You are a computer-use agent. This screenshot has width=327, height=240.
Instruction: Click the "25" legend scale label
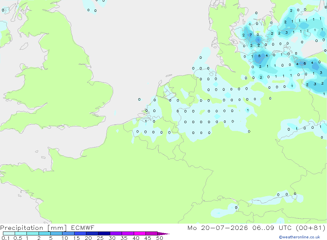[100, 238]
